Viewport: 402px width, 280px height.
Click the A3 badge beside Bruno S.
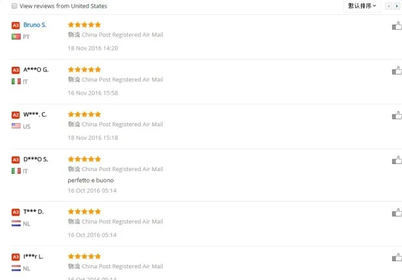pyautogui.click(x=16, y=25)
